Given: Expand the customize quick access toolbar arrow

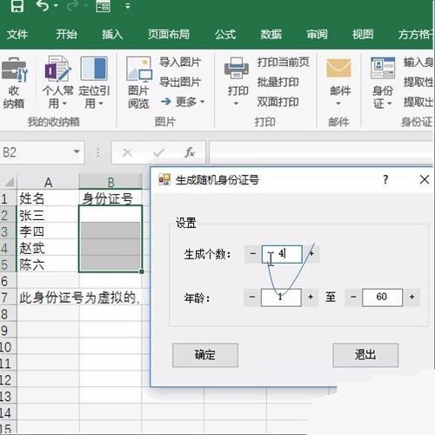Looking at the screenshot, I should (x=128, y=6).
